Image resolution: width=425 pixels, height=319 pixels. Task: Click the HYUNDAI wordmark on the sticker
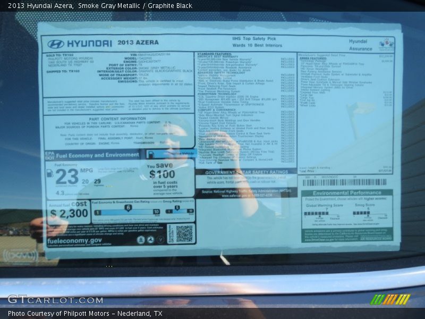pyautogui.click(x=89, y=44)
